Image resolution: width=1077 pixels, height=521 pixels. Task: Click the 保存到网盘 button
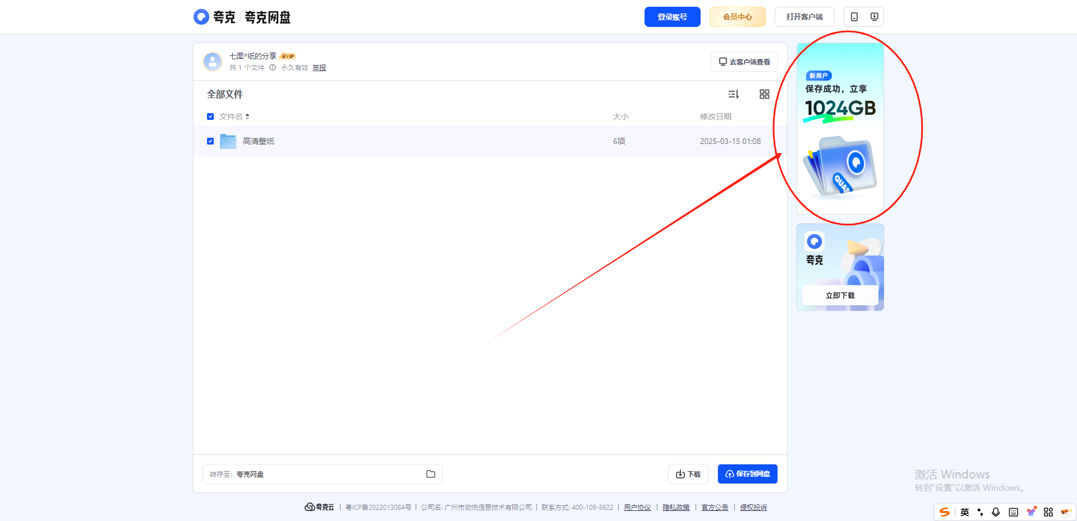click(x=748, y=474)
